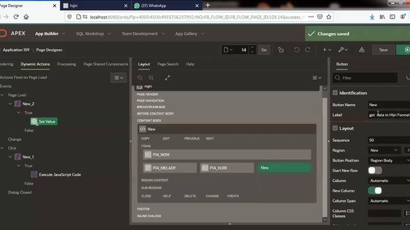
Task: Collapse the New_2 dynamic action
Action: click(x=10, y=104)
